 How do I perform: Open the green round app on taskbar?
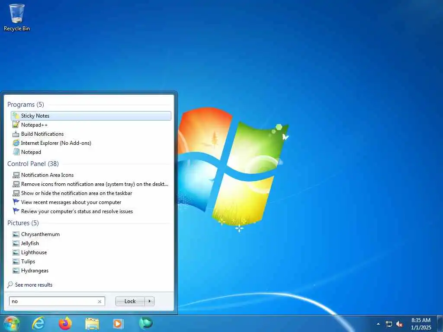point(146,323)
